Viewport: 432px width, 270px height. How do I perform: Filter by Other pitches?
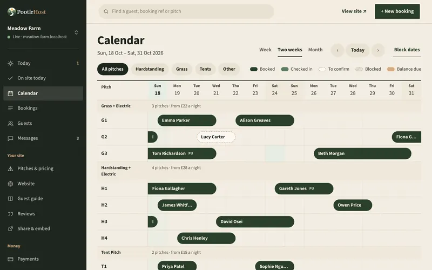pyautogui.click(x=229, y=69)
